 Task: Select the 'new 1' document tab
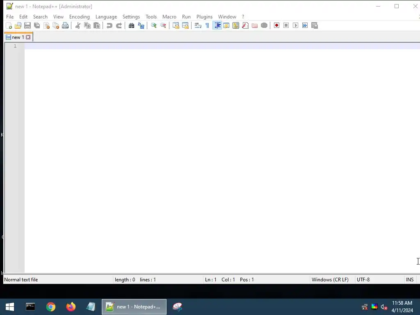pos(18,37)
